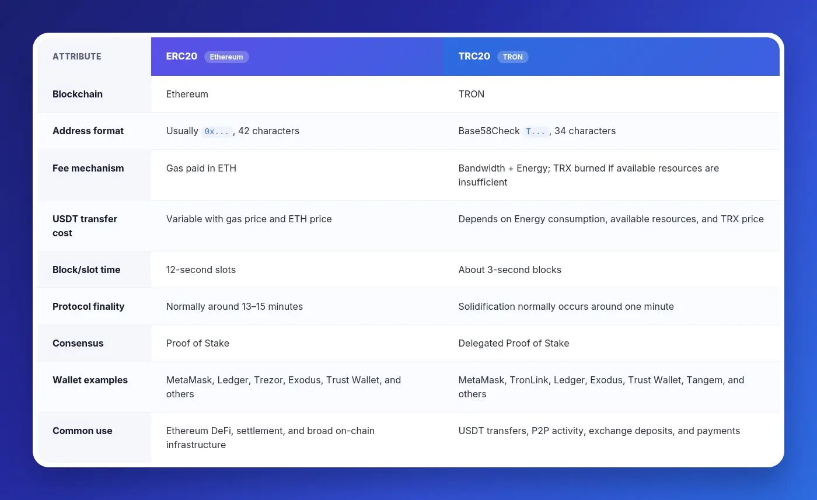Select the Fee mechanism row label
The width and height of the screenshot is (817, 500).
coord(88,168)
